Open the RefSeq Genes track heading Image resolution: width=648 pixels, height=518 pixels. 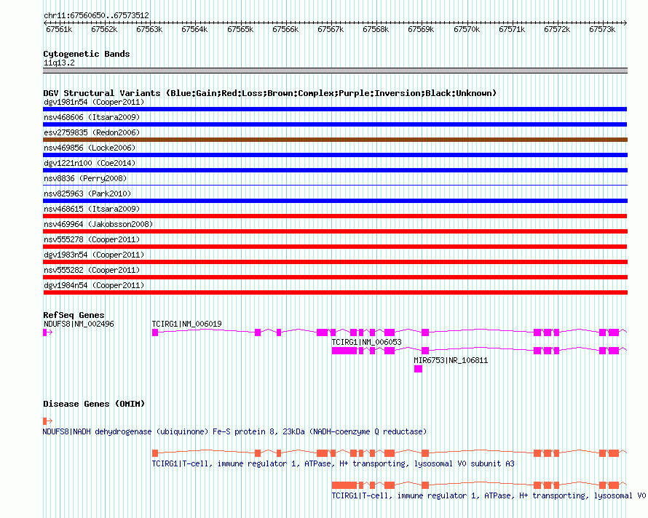(x=74, y=315)
